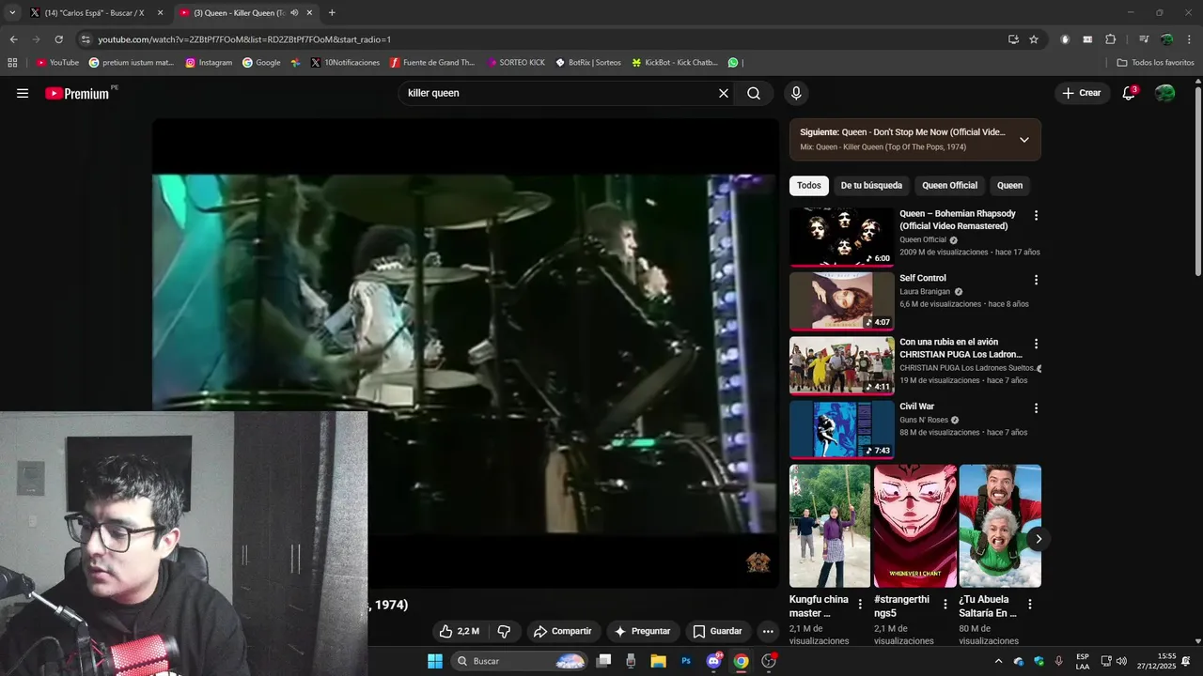
Task: Open the YouTube guide hamburger menu
Action: (23, 93)
